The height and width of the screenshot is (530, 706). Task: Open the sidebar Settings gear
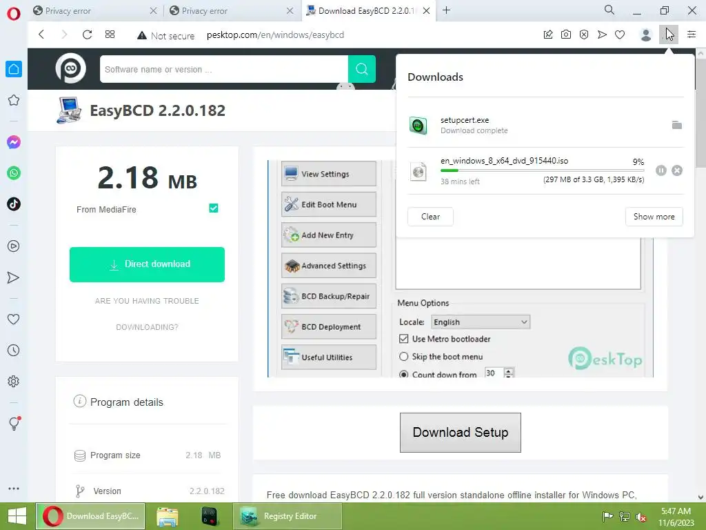pos(14,381)
